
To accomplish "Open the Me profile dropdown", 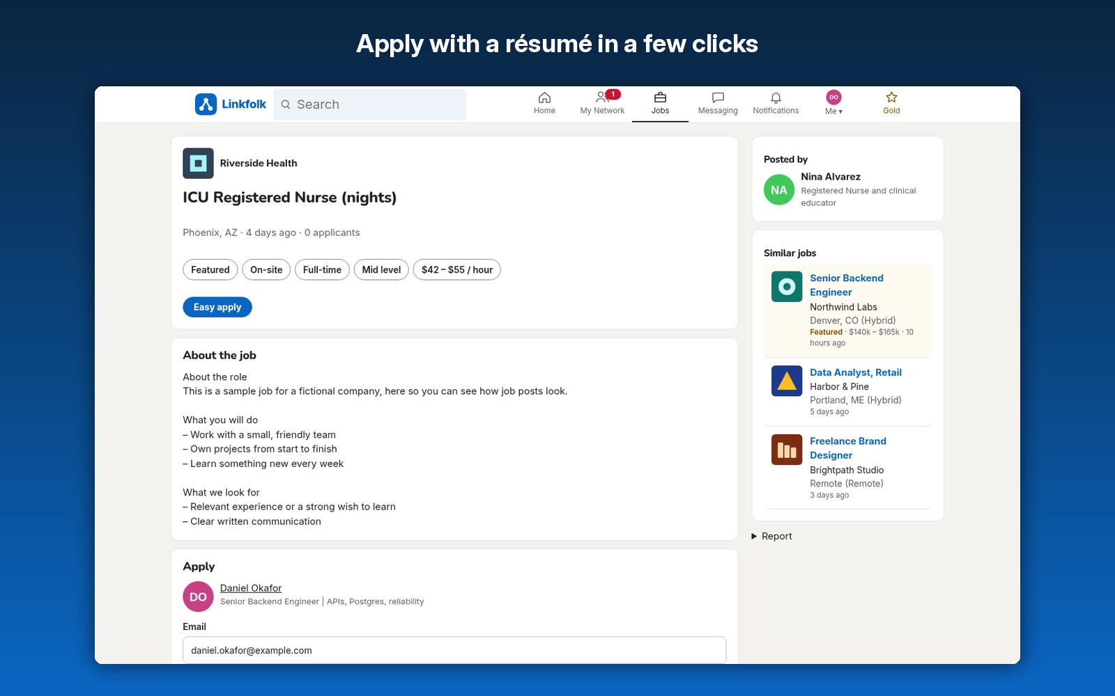I will click(833, 103).
